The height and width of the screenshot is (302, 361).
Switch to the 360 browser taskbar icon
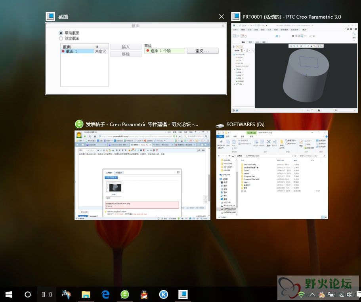[125, 294]
